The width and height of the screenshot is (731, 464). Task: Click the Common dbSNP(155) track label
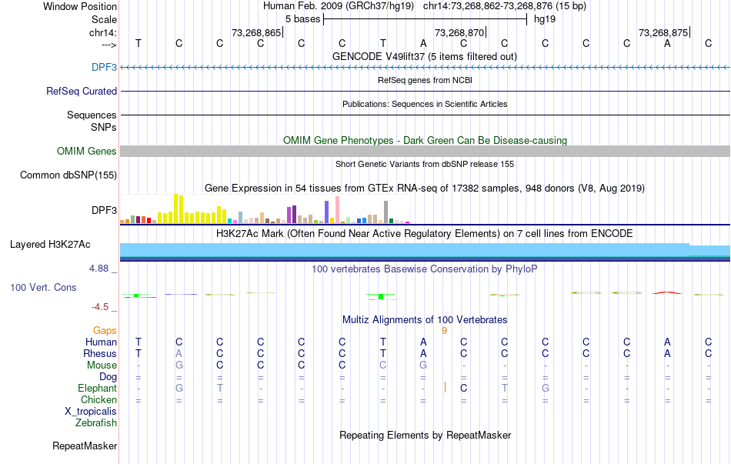68,175
